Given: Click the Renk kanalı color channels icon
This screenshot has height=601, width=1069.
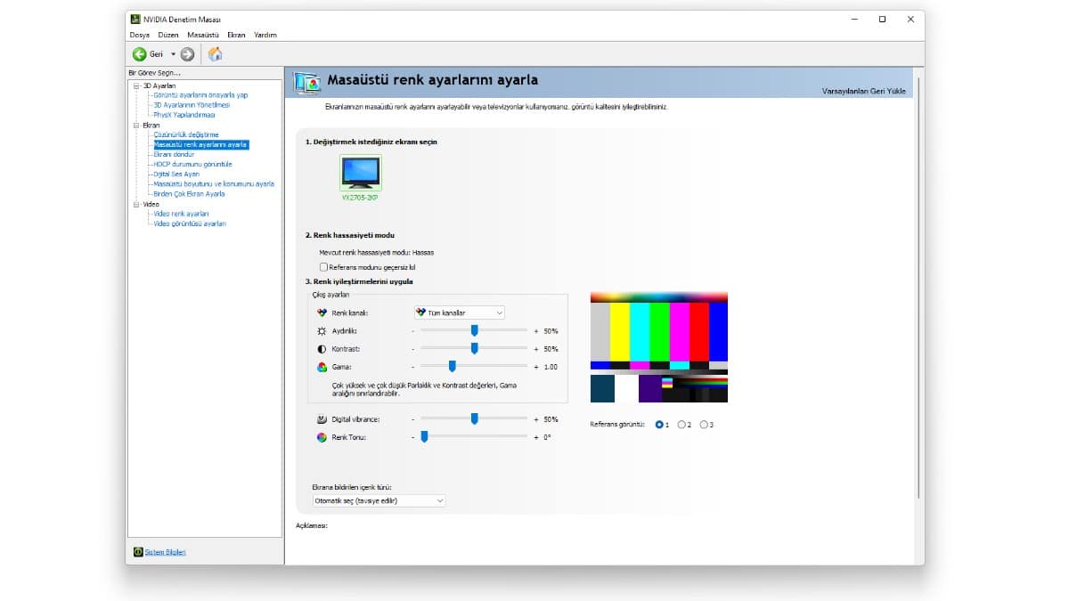Looking at the screenshot, I should pyautogui.click(x=322, y=313).
